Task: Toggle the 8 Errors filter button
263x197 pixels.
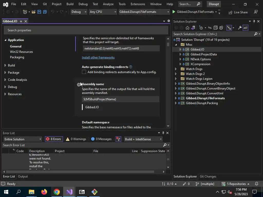Action: (x=54, y=139)
